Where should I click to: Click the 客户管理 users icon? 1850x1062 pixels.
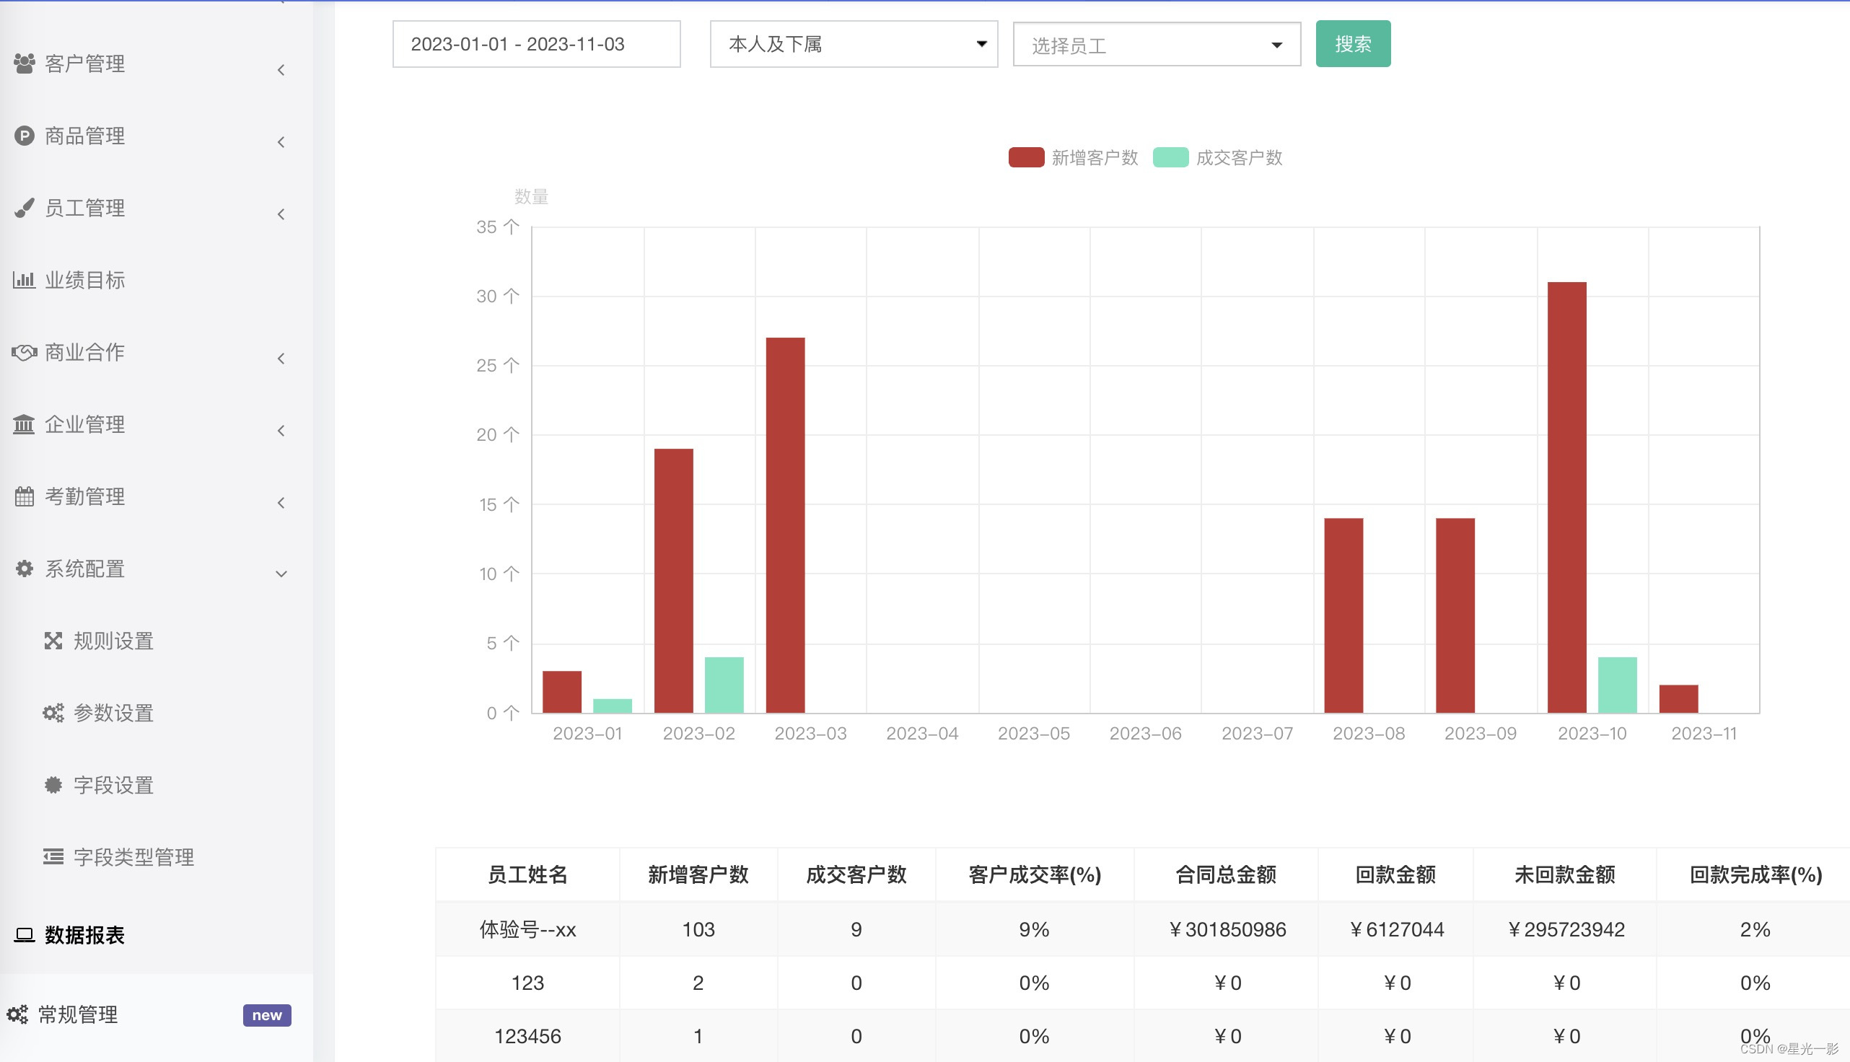[24, 63]
